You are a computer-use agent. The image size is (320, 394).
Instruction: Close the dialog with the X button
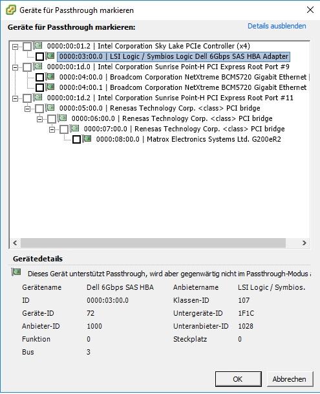310,10
